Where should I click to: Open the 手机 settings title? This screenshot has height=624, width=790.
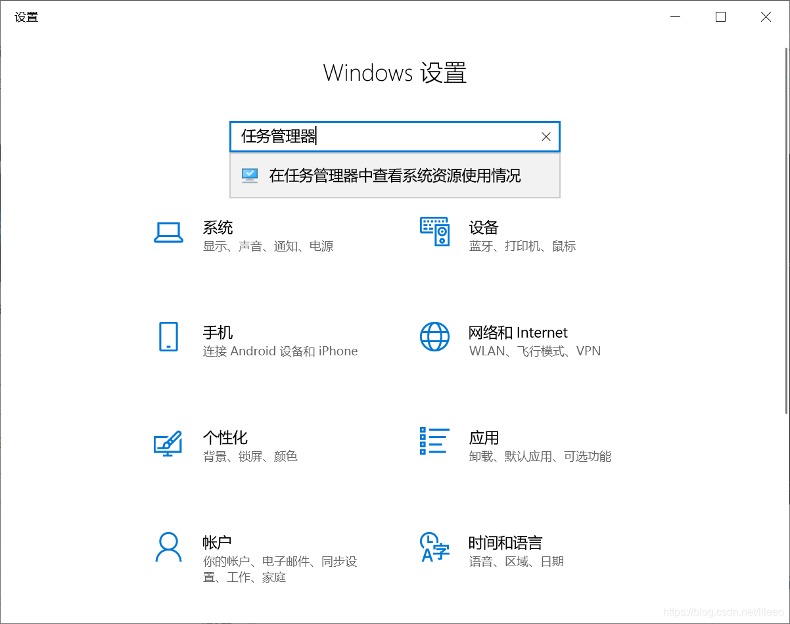218,332
